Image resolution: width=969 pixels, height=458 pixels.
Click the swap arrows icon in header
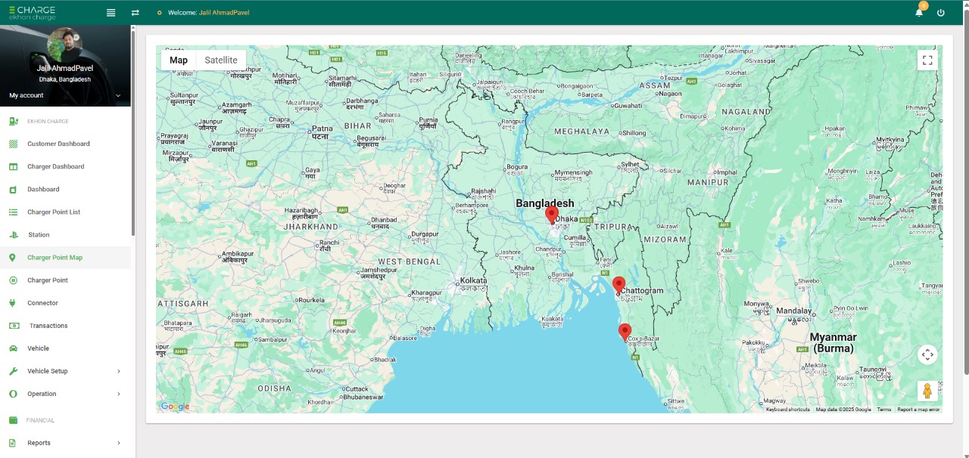click(135, 13)
